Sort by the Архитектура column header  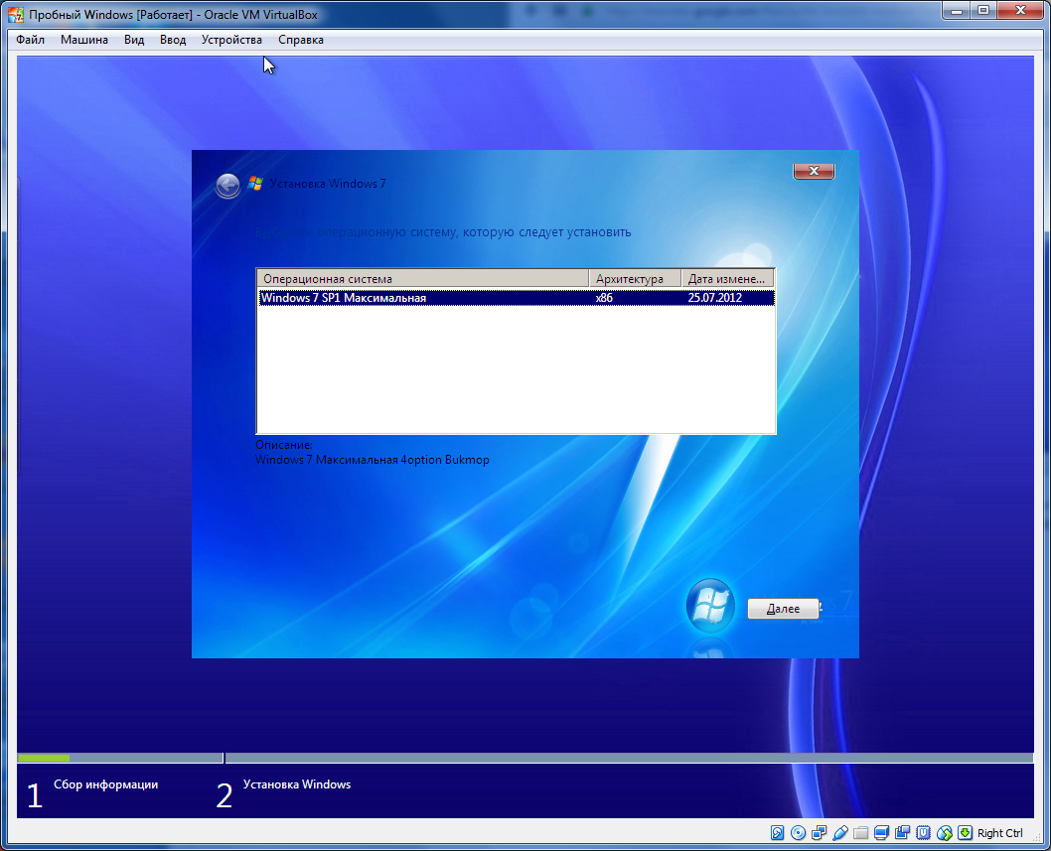point(634,277)
